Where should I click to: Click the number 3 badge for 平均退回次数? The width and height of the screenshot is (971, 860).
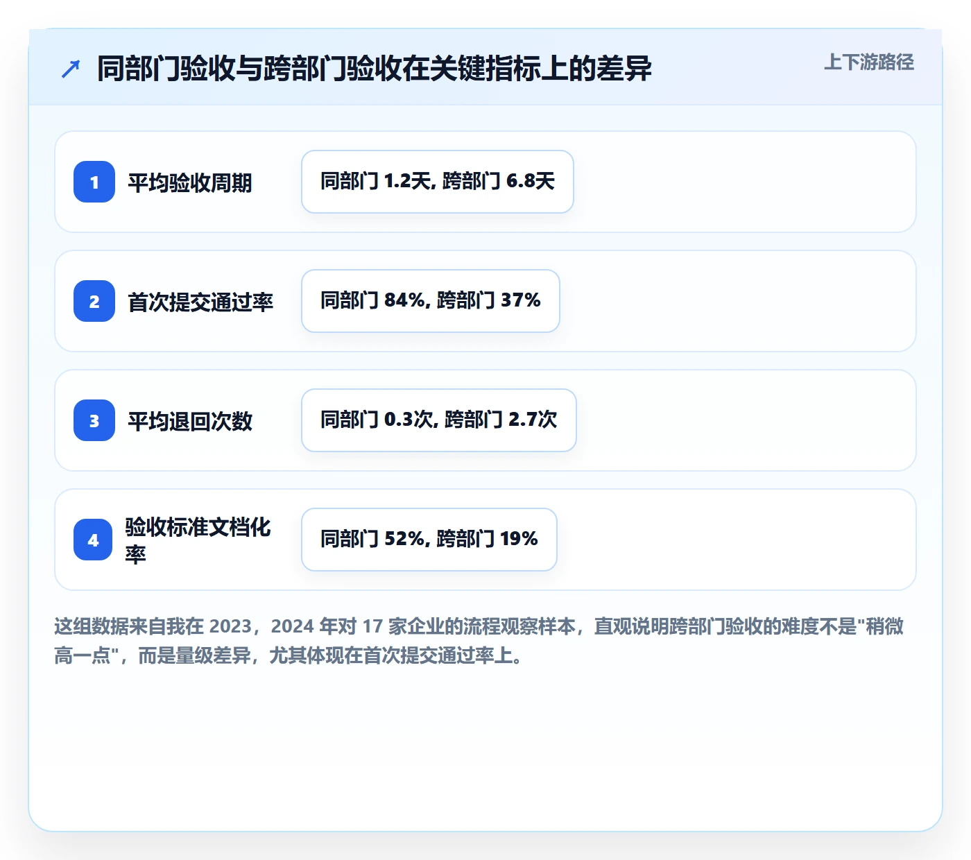[x=94, y=420]
